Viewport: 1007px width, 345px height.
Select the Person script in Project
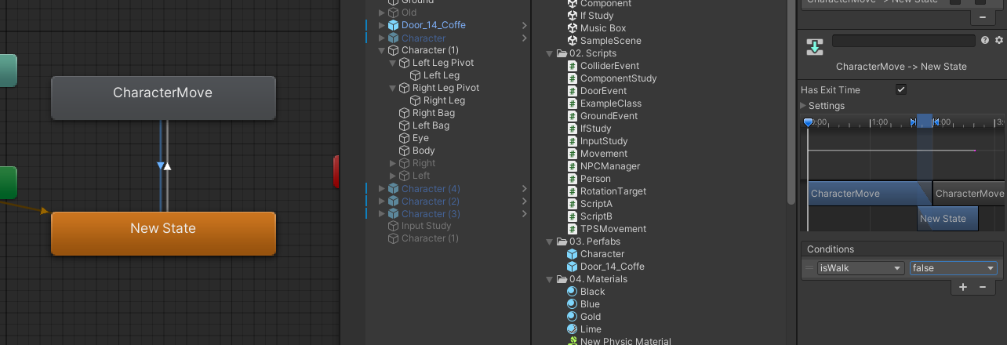coord(595,179)
